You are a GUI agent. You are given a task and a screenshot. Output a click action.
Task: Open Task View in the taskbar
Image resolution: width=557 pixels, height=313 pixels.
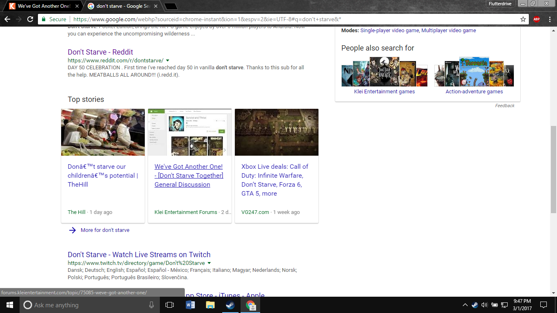tap(170, 305)
